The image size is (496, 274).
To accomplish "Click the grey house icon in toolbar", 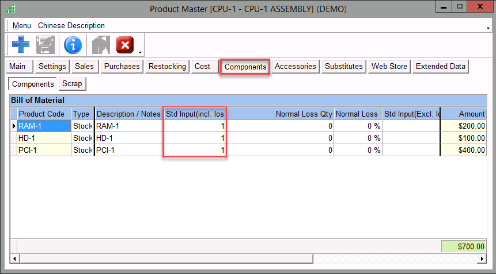I will point(100,45).
